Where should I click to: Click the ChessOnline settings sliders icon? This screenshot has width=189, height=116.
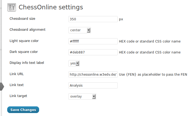[12, 7]
